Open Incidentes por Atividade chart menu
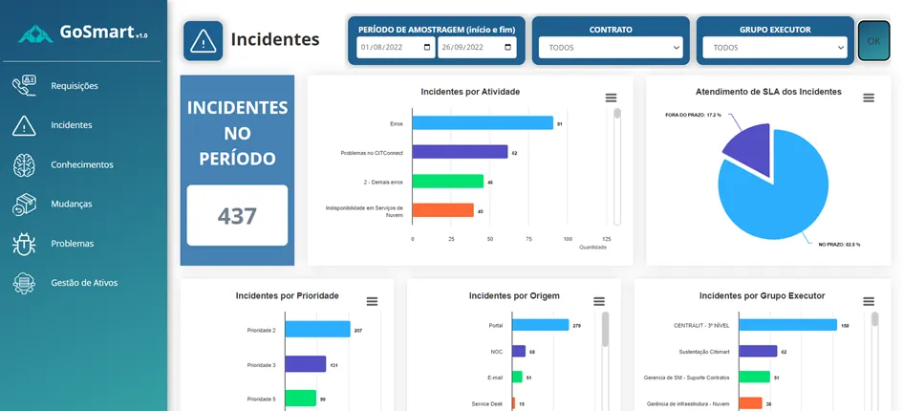This screenshot has height=411, width=903. pos(611,98)
